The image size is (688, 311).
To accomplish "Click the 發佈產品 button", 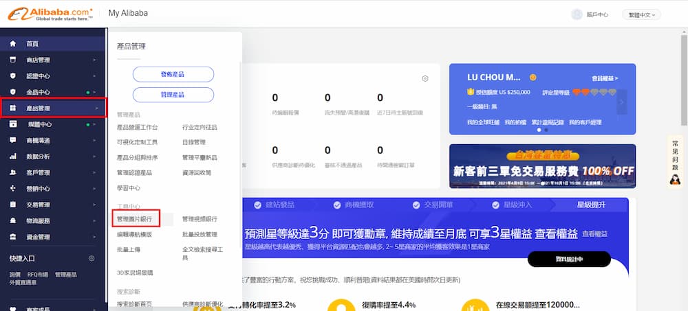I will click(173, 74).
